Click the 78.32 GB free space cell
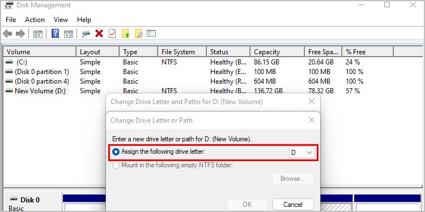The height and width of the screenshot is (212, 425). [321, 91]
